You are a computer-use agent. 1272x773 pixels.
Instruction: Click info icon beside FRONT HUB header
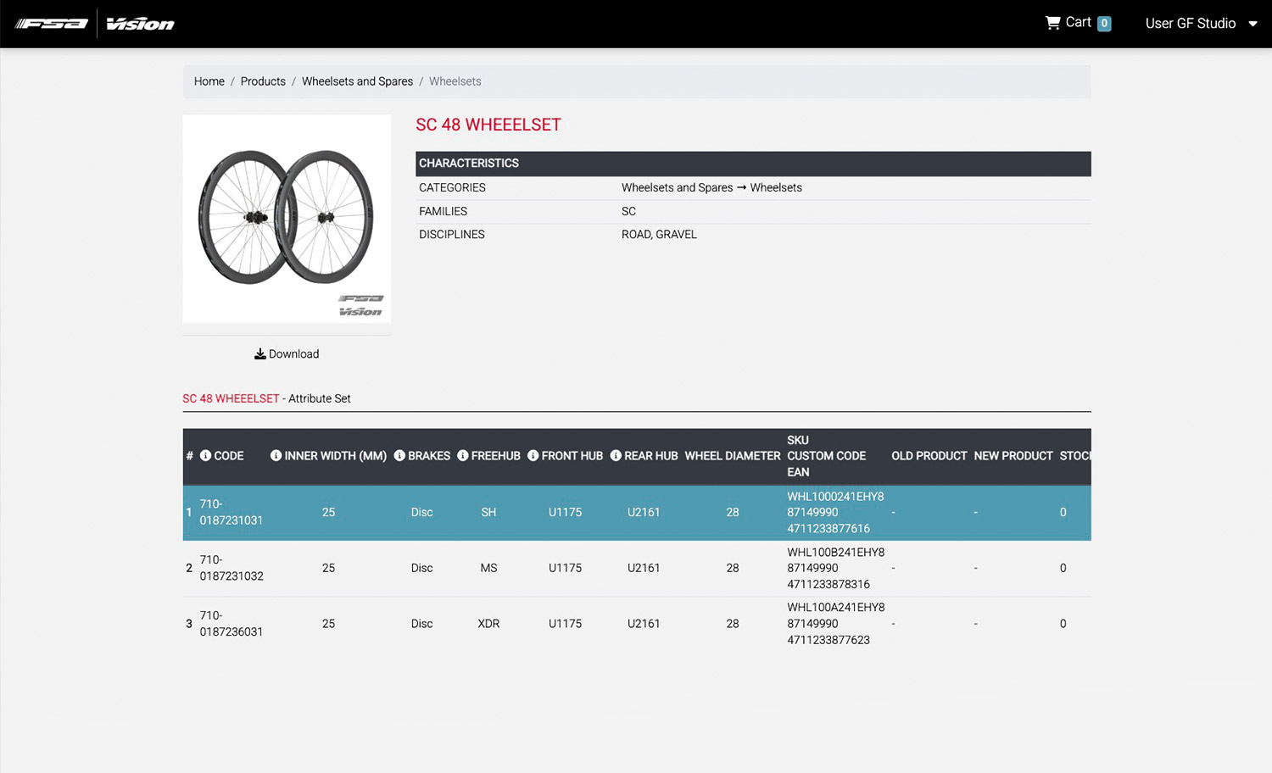pyautogui.click(x=533, y=456)
